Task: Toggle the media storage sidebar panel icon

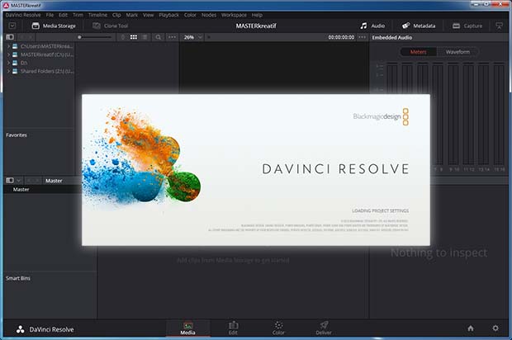Action: click(x=10, y=37)
